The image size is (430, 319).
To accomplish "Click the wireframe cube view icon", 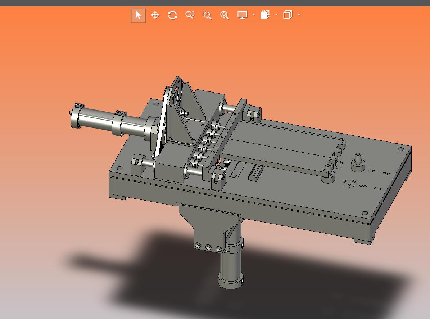I will (288, 15).
